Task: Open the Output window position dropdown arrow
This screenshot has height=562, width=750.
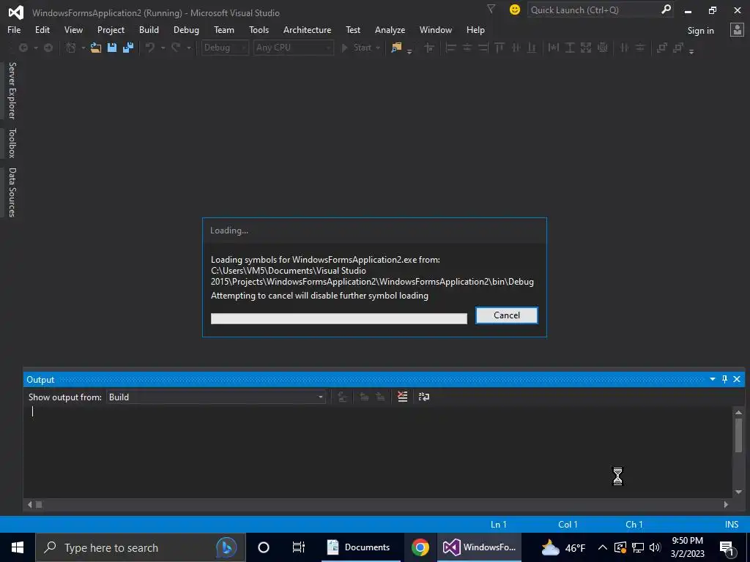Action: (x=712, y=379)
